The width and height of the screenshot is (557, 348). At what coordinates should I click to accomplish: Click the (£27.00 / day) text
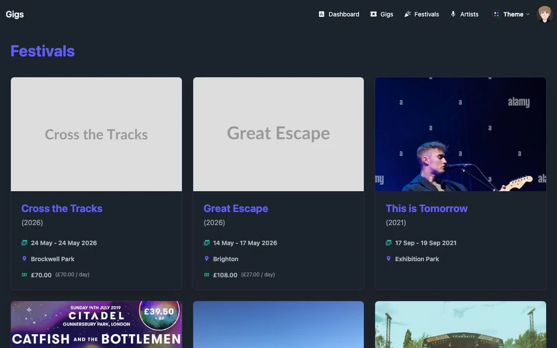coord(258,274)
